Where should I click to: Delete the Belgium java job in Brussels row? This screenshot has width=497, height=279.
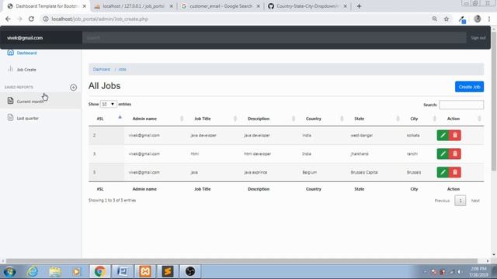click(455, 172)
